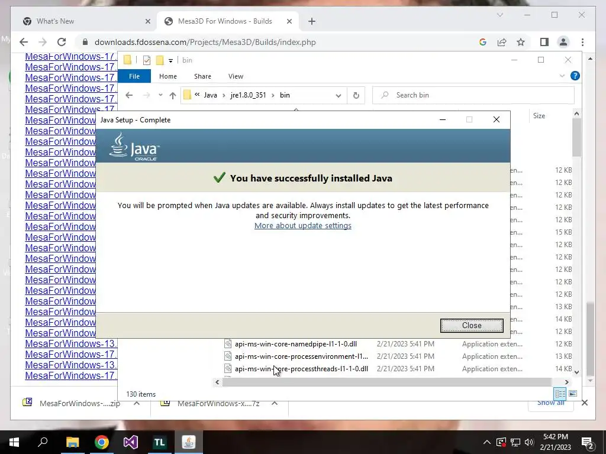Click jre1.8.0_351 in Explorer breadcrumb
Screen dimensions: 606x454
[x=248, y=95]
